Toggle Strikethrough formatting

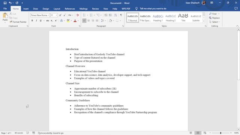click(48, 21)
